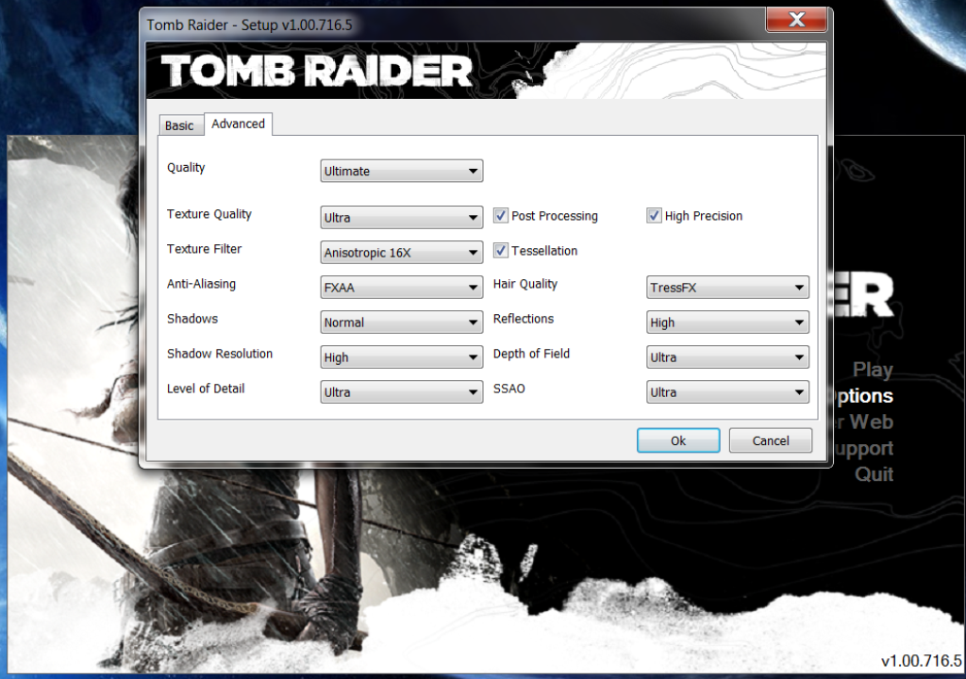Open the Shadows dropdown set to Normal
The width and height of the screenshot is (966, 679).
coord(401,323)
